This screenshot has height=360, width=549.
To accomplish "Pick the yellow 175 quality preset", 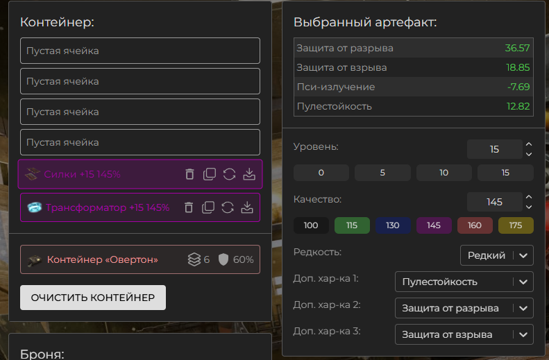I will tap(516, 225).
